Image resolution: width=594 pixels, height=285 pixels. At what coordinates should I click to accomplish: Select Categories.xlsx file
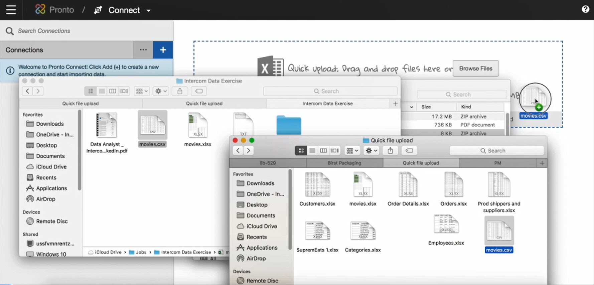363,237
